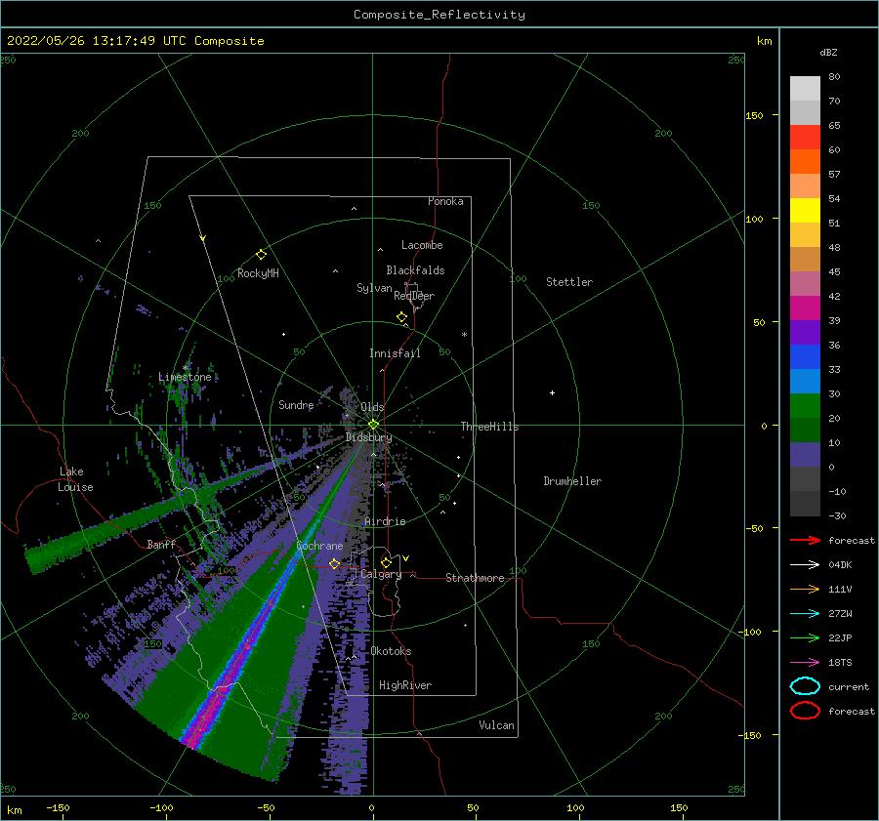This screenshot has width=879, height=821.
Task: Select the Drumheller label
Action: [572, 481]
